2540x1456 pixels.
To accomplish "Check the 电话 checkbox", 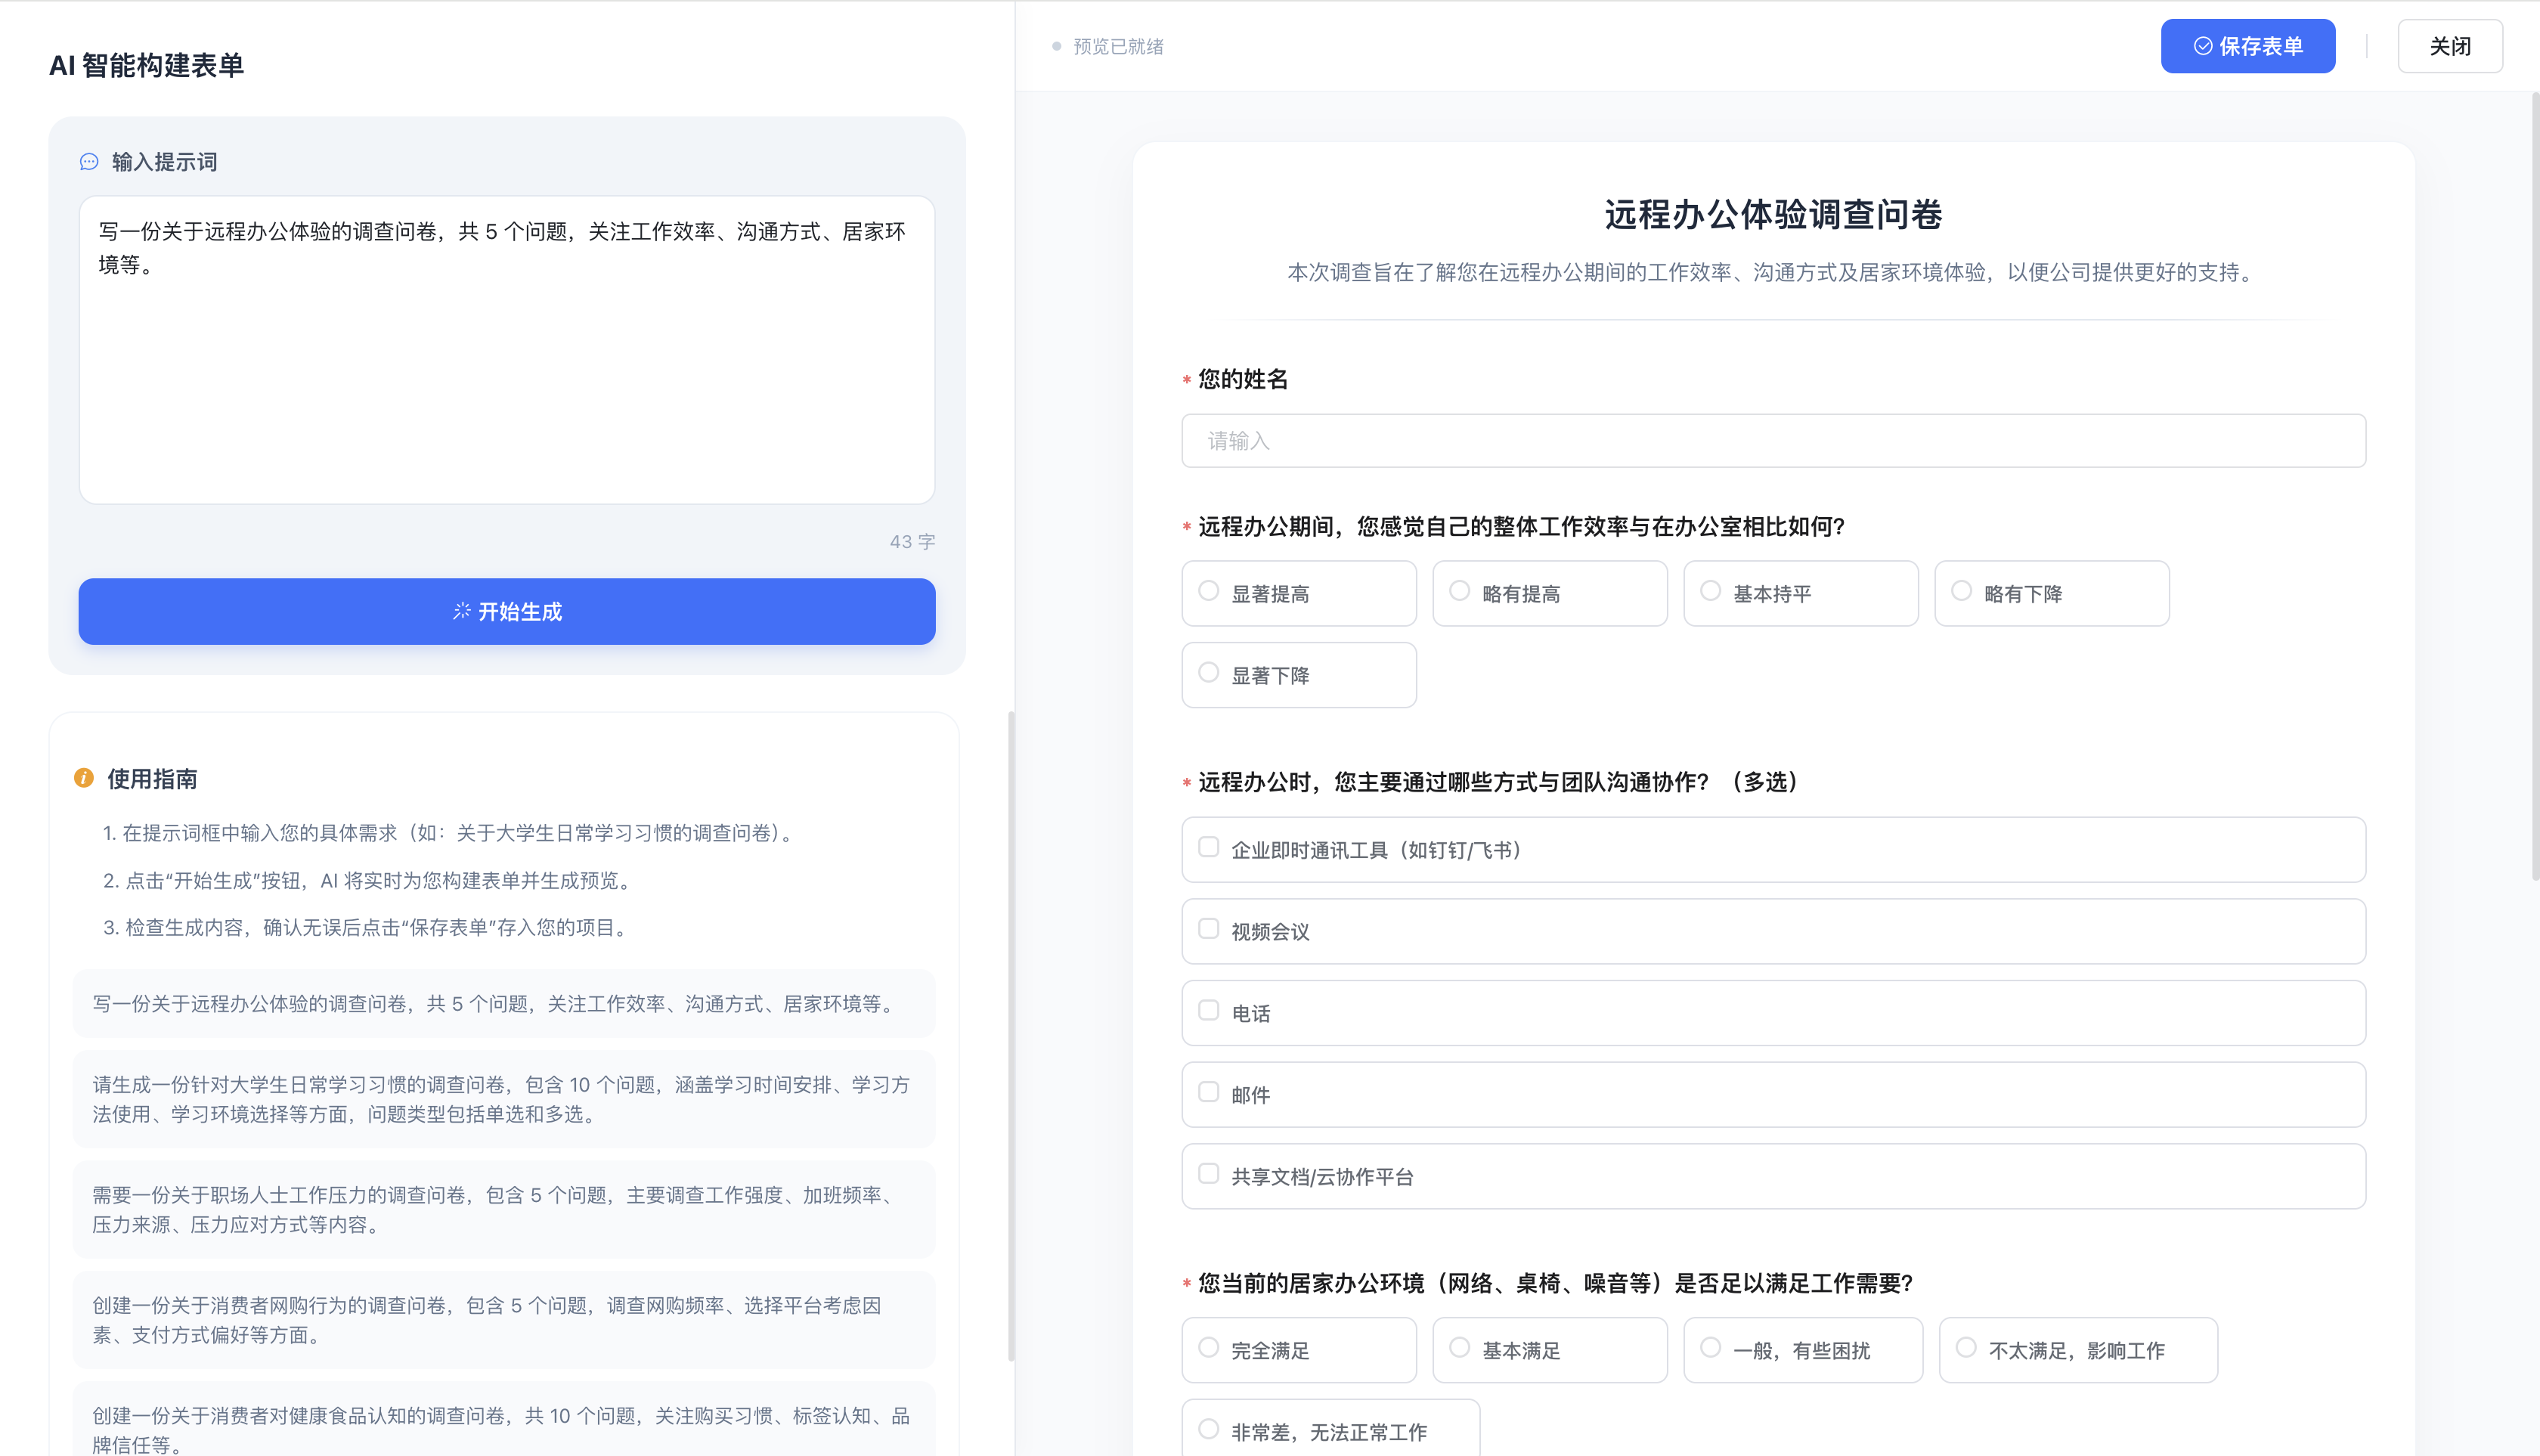I will tap(1208, 1010).
